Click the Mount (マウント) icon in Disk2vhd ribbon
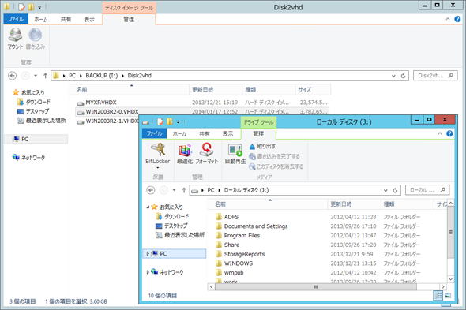 point(15,39)
